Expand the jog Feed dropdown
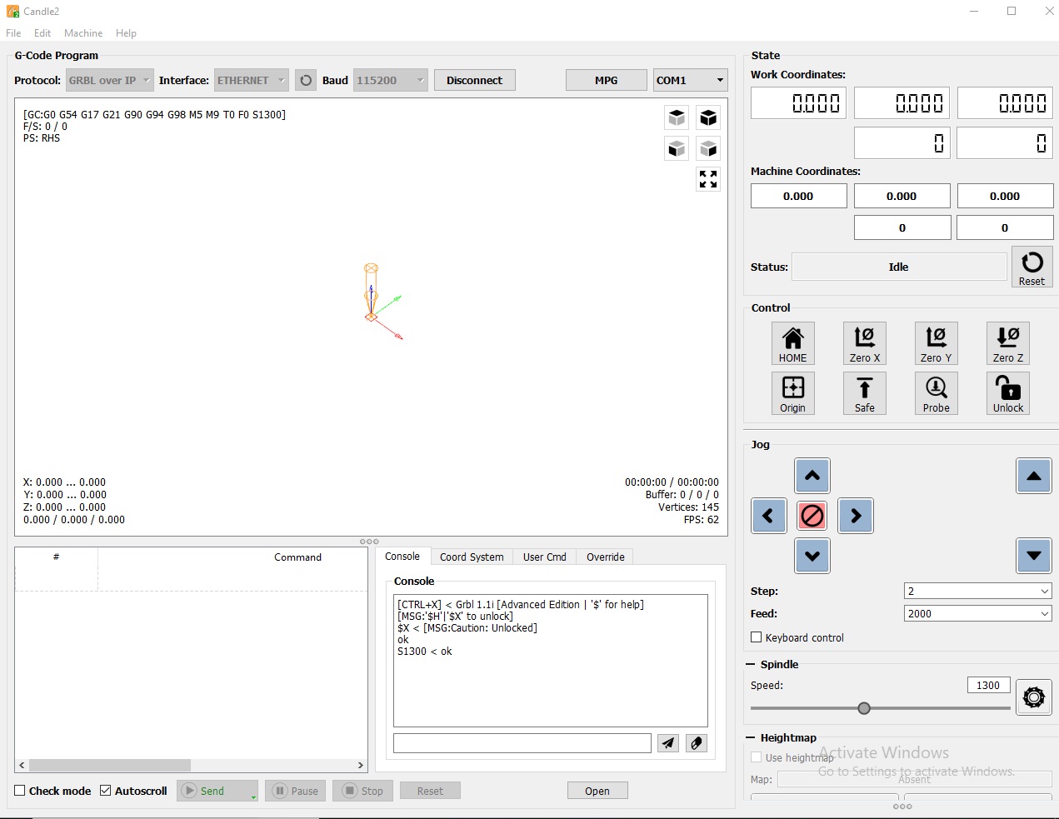Viewport: 1059px width, 819px height. (x=977, y=613)
